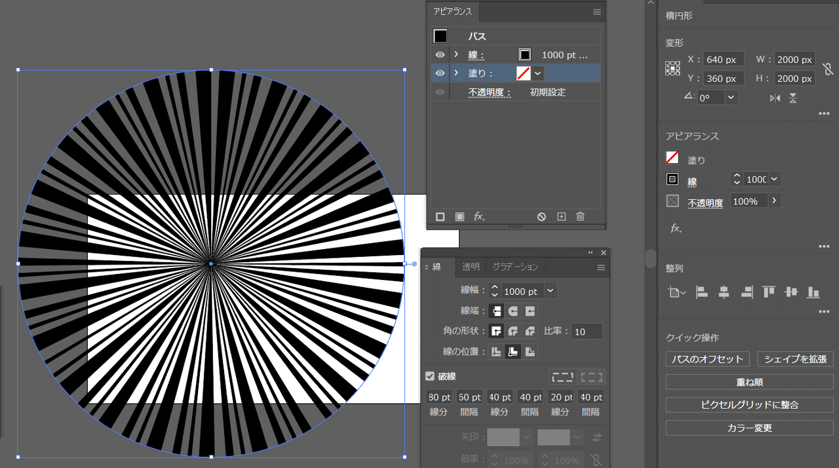Select round cap in the 線端 options
Screen dimensions: 839x468
point(513,311)
